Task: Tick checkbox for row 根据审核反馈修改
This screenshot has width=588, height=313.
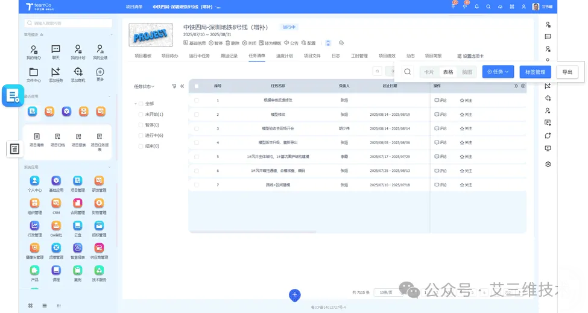Action: click(196, 100)
